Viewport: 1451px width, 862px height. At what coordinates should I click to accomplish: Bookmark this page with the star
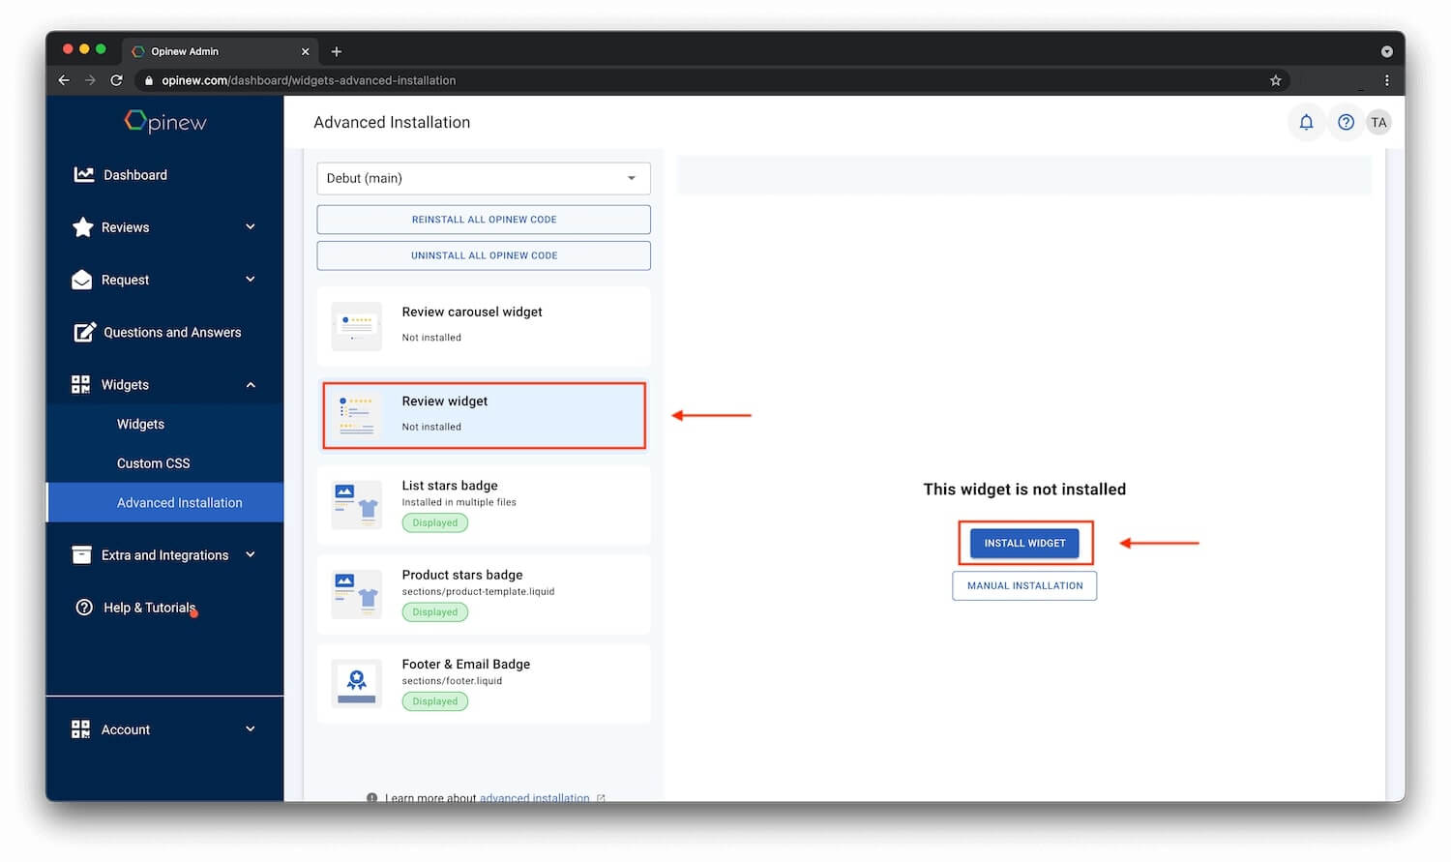tap(1276, 80)
